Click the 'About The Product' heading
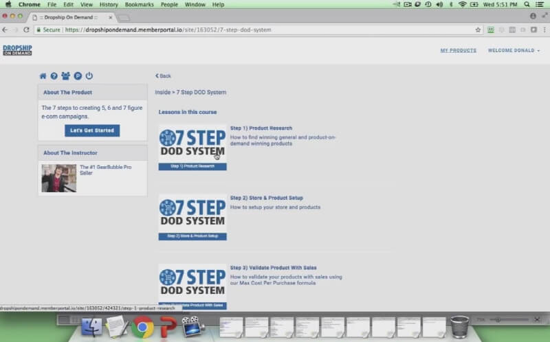This screenshot has height=342, width=550. (67, 92)
